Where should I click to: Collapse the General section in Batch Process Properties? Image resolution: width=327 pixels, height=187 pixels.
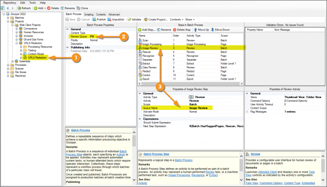coord(67,29)
